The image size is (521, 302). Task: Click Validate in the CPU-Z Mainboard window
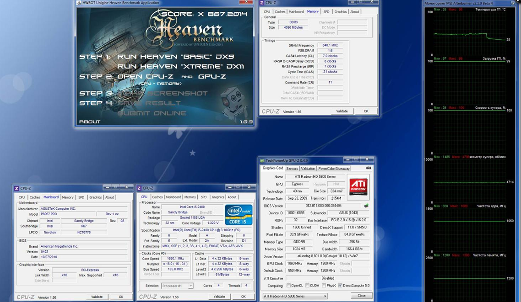(x=97, y=297)
